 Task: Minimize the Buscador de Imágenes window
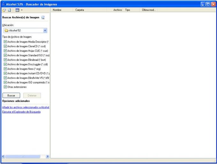pyautogui.click(x=203, y=4)
